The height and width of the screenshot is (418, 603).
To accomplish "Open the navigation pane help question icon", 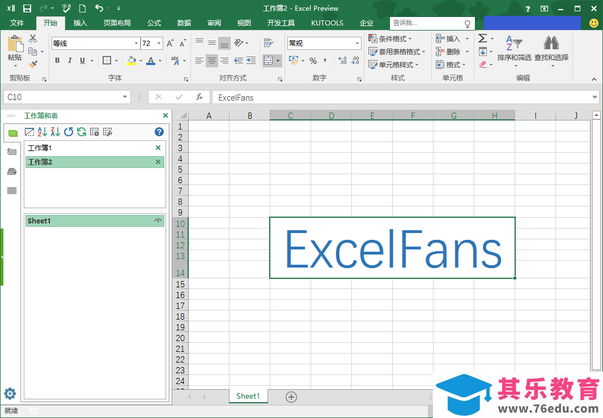I will click(159, 132).
